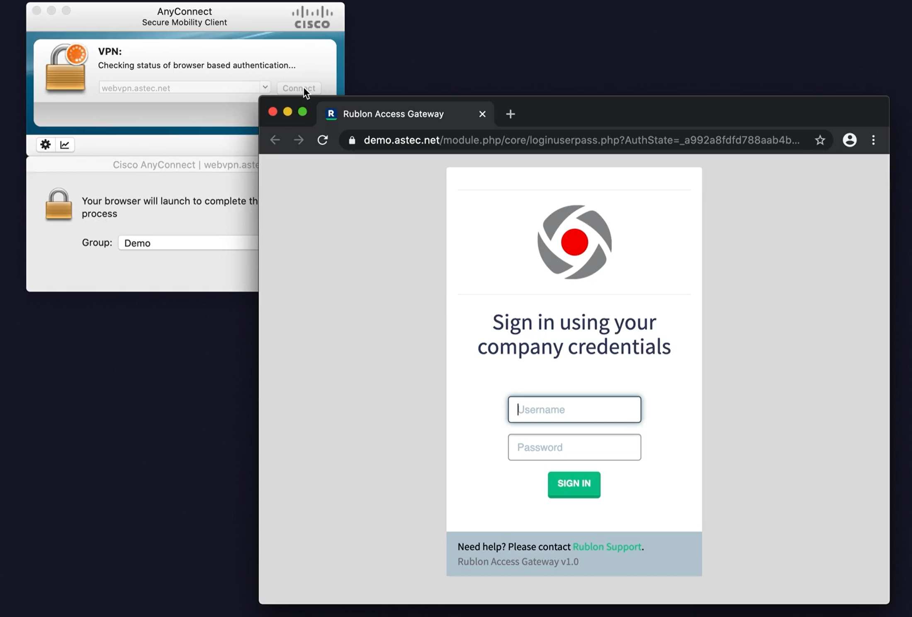The height and width of the screenshot is (617, 912).
Task: Open AnyConnect statistics graph icon
Action: pyautogui.click(x=65, y=145)
